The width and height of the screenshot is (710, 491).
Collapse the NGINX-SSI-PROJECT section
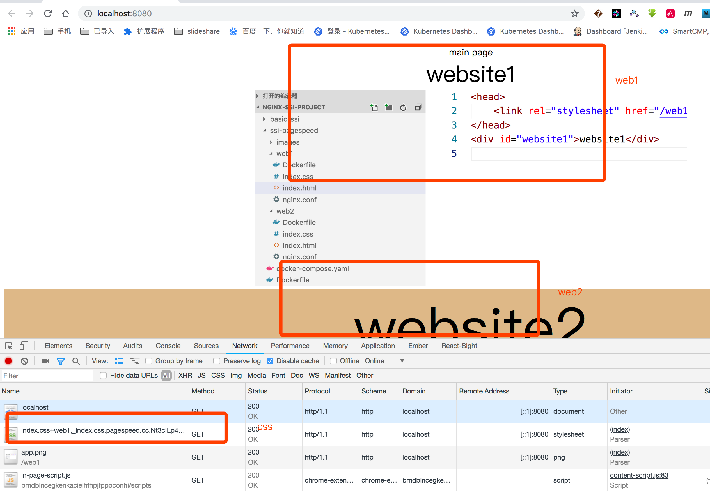[258, 107]
